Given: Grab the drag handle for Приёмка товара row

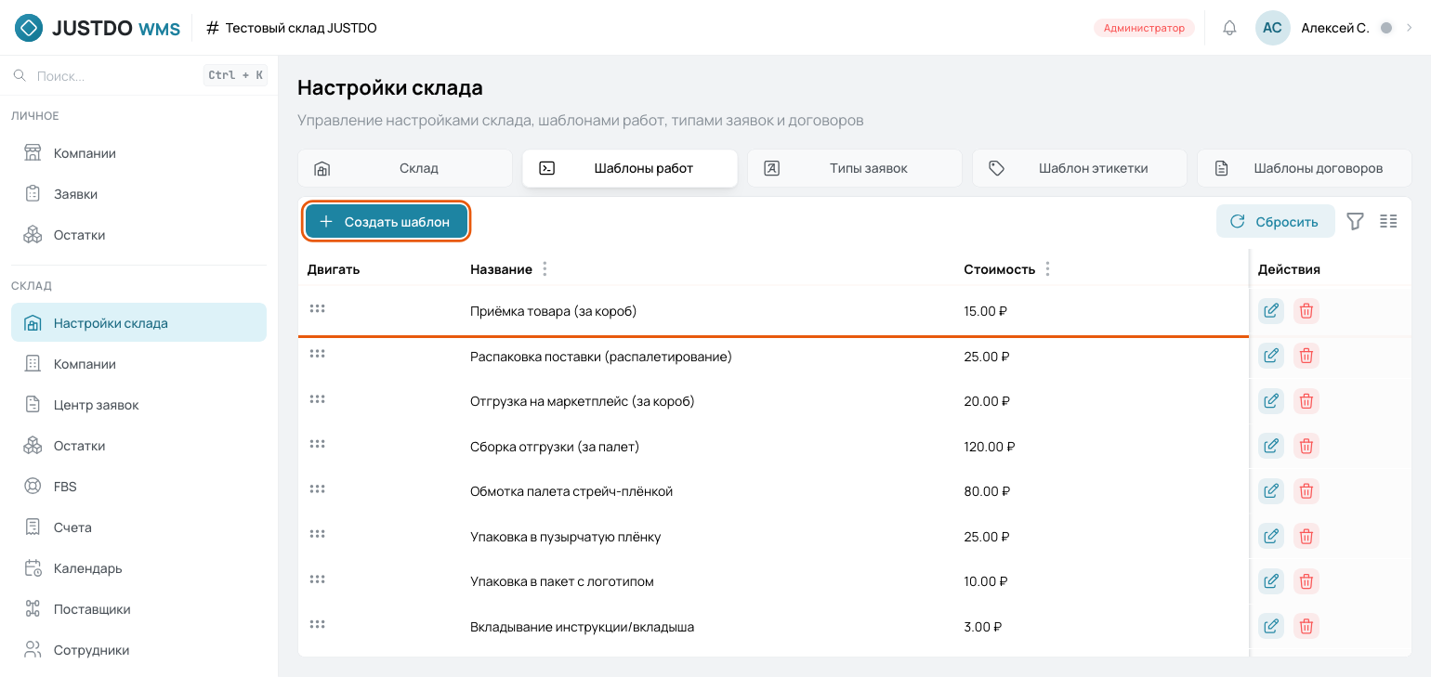Looking at the screenshot, I should click(x=317, y=308).
